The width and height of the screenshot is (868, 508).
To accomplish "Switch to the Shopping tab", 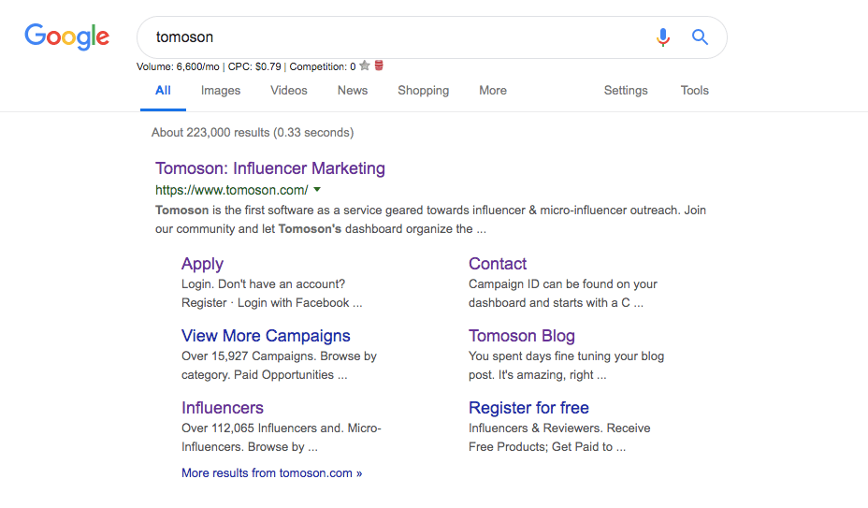I will coord(423,91).
